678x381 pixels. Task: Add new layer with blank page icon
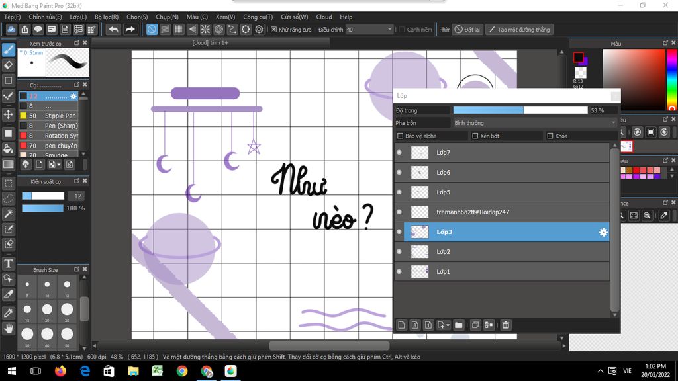tap(402, 325)
